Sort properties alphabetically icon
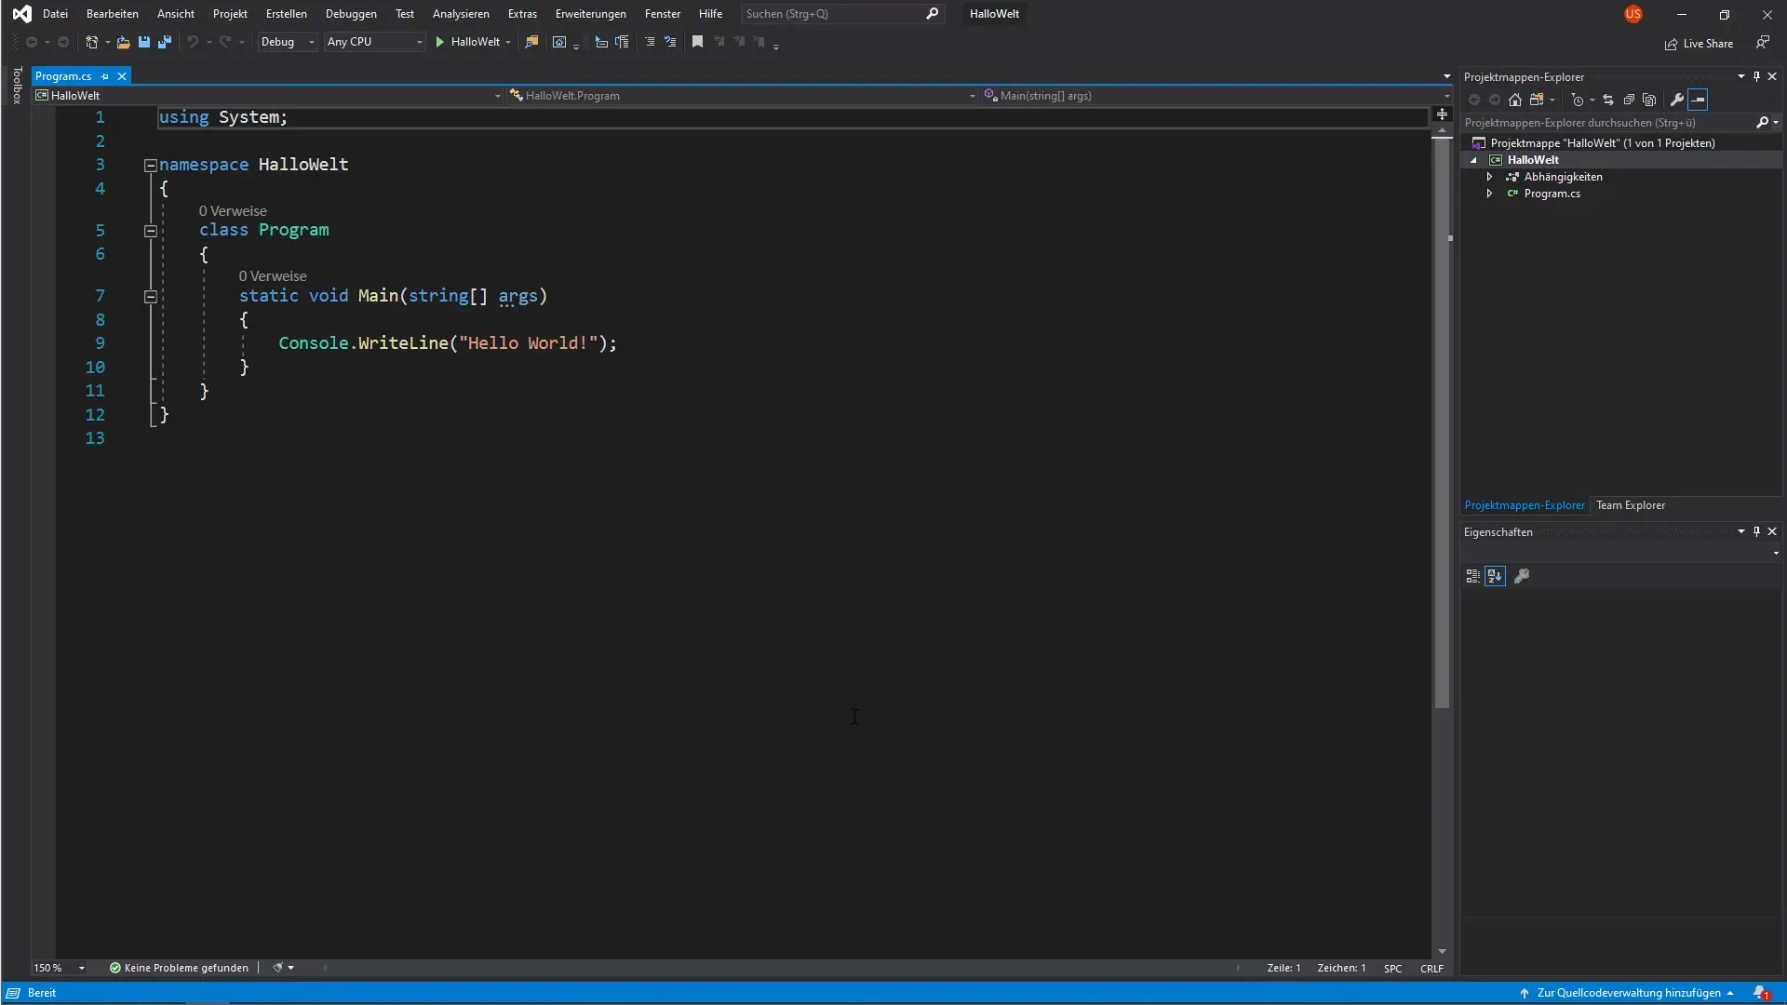The image size is (1787, 1005). click(1495, 576)
